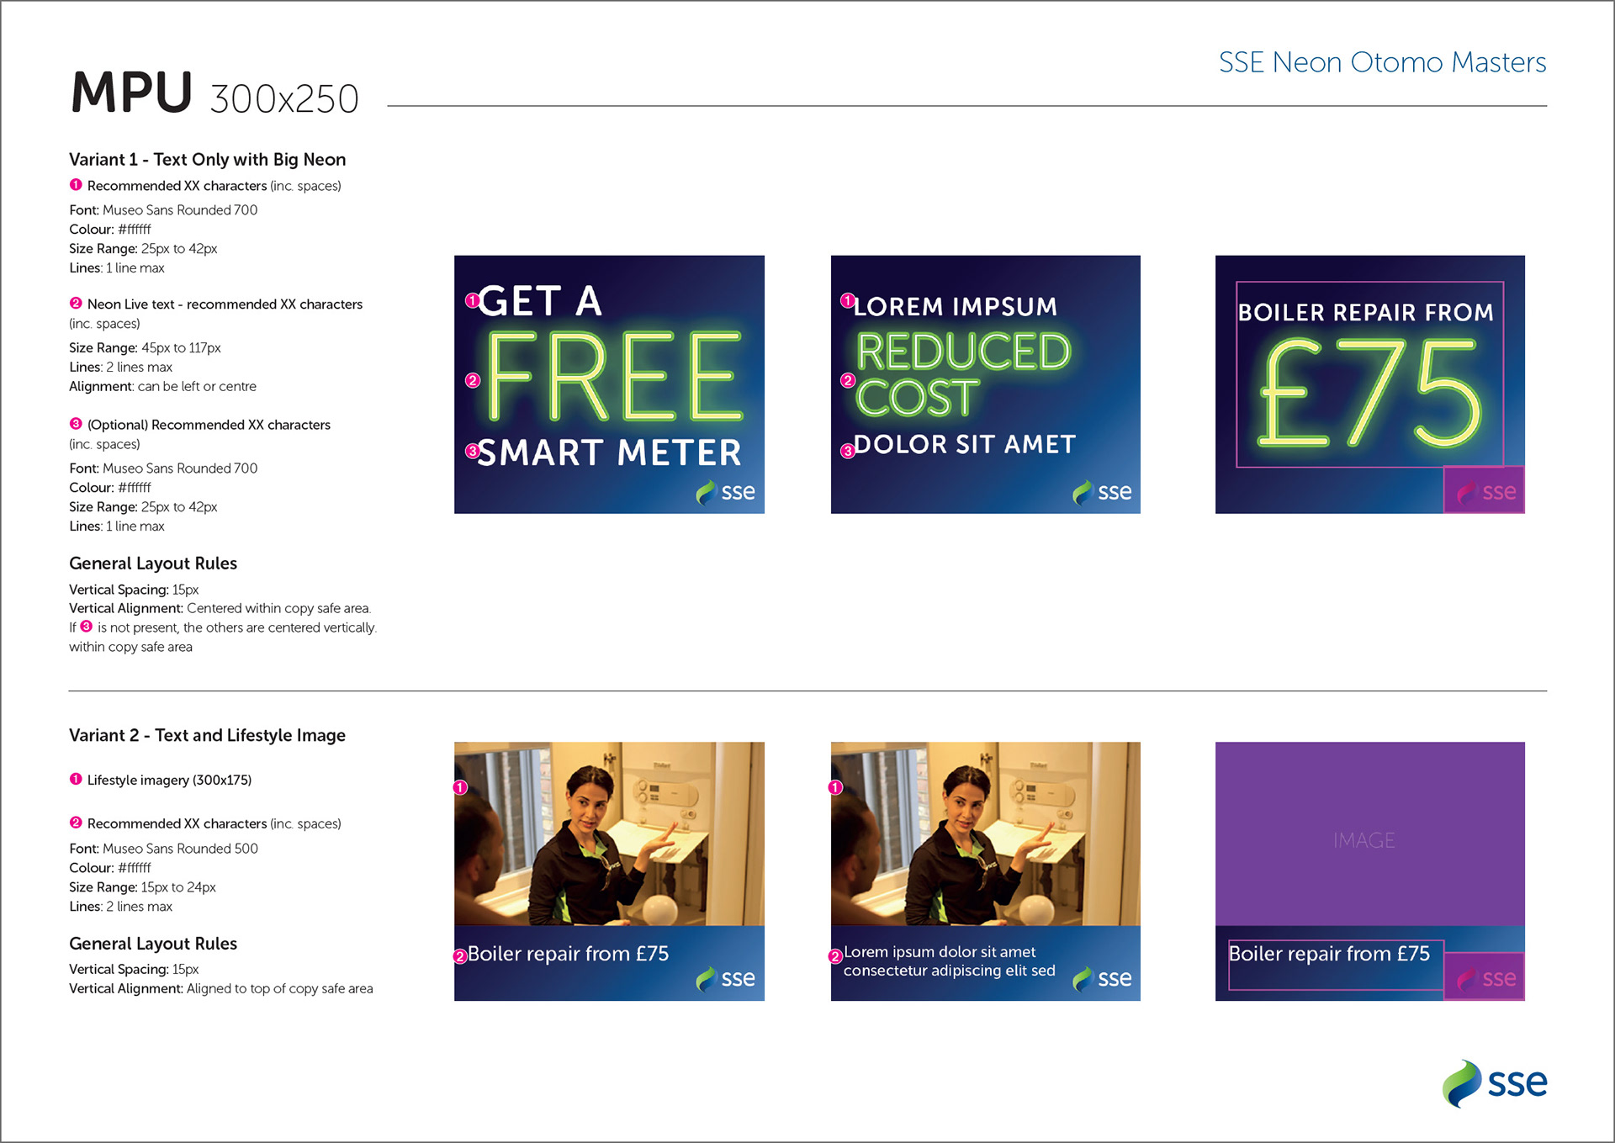Select the purple IMAGE placeholder block

1370,833
